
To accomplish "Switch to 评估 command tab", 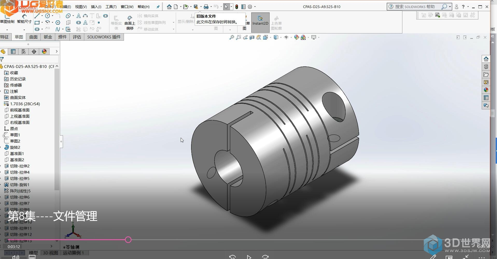I will (x=77, y=37).
